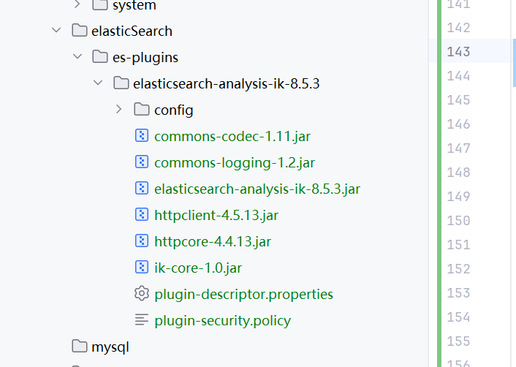
Task: Click elasticsearch-analysis-ik-8.5.3 folder icon
Action: tap(121, 83)
